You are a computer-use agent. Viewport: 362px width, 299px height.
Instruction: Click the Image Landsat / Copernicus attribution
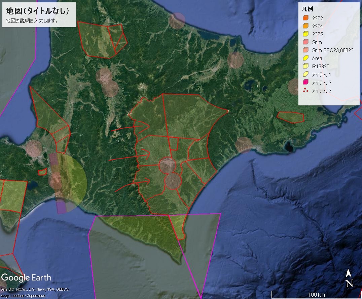point(23,296)
